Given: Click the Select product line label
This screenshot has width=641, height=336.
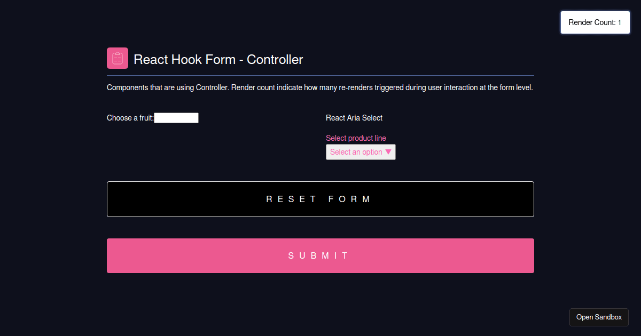Looking at the screenshot, I should 356,138.
